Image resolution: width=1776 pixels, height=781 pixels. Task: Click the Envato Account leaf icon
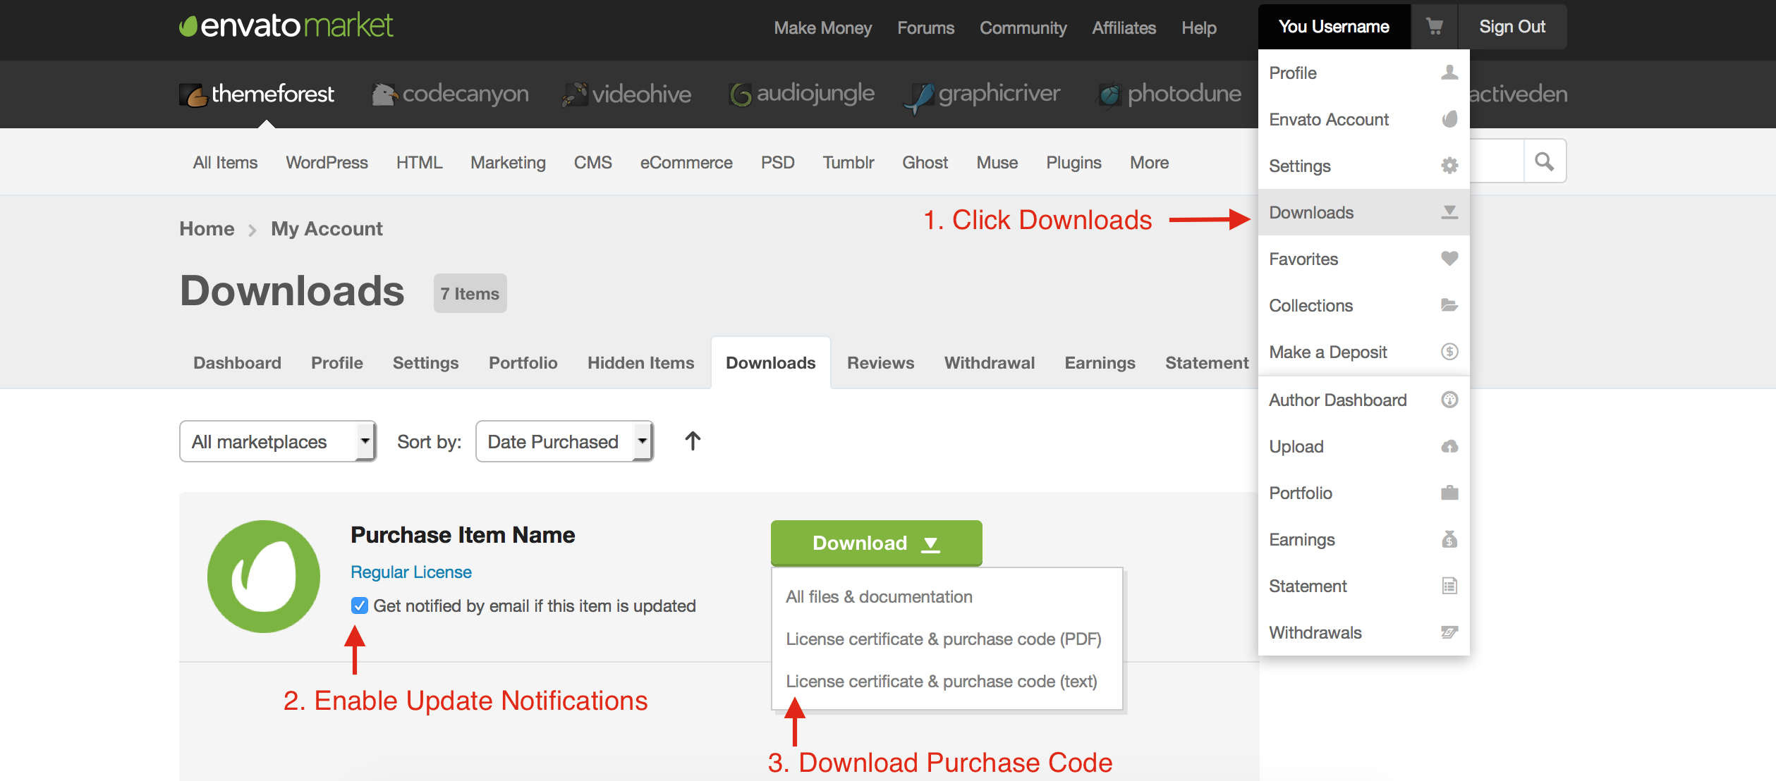click(x=1449, y=119)
